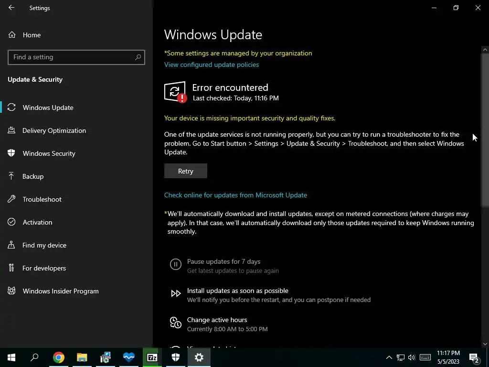Restore down the Settings window
Screen dimensions: 489x367
(x=456, y=8)
